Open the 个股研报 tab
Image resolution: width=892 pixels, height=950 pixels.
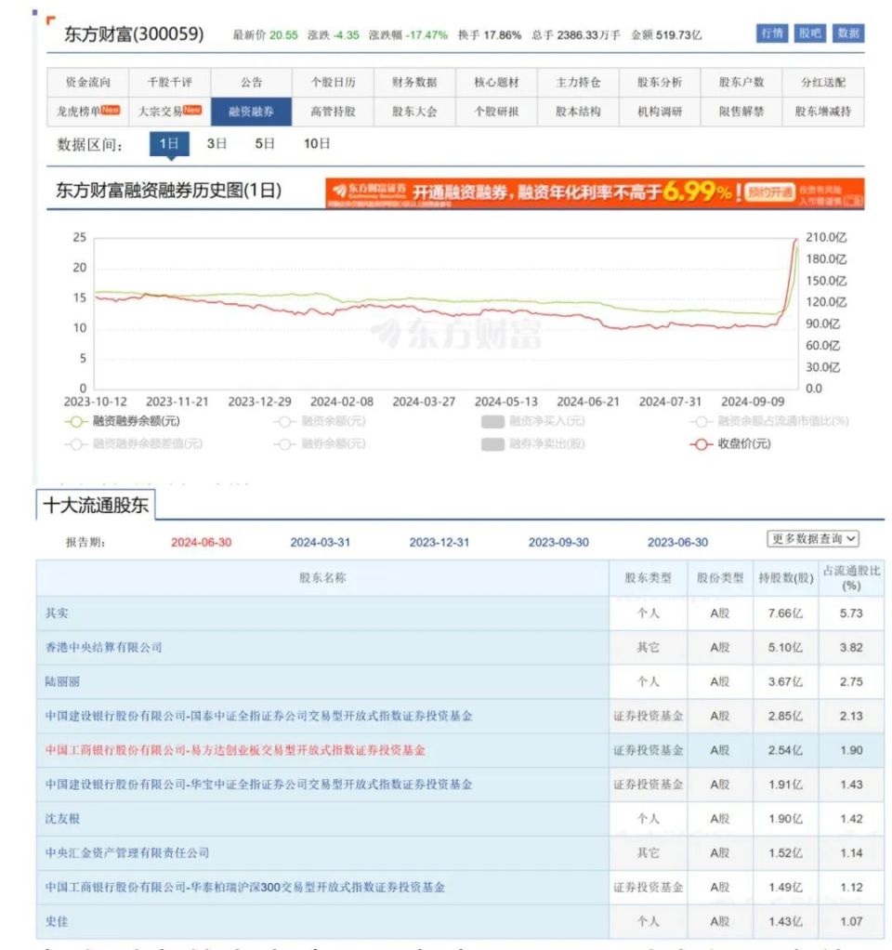[496, 112]
